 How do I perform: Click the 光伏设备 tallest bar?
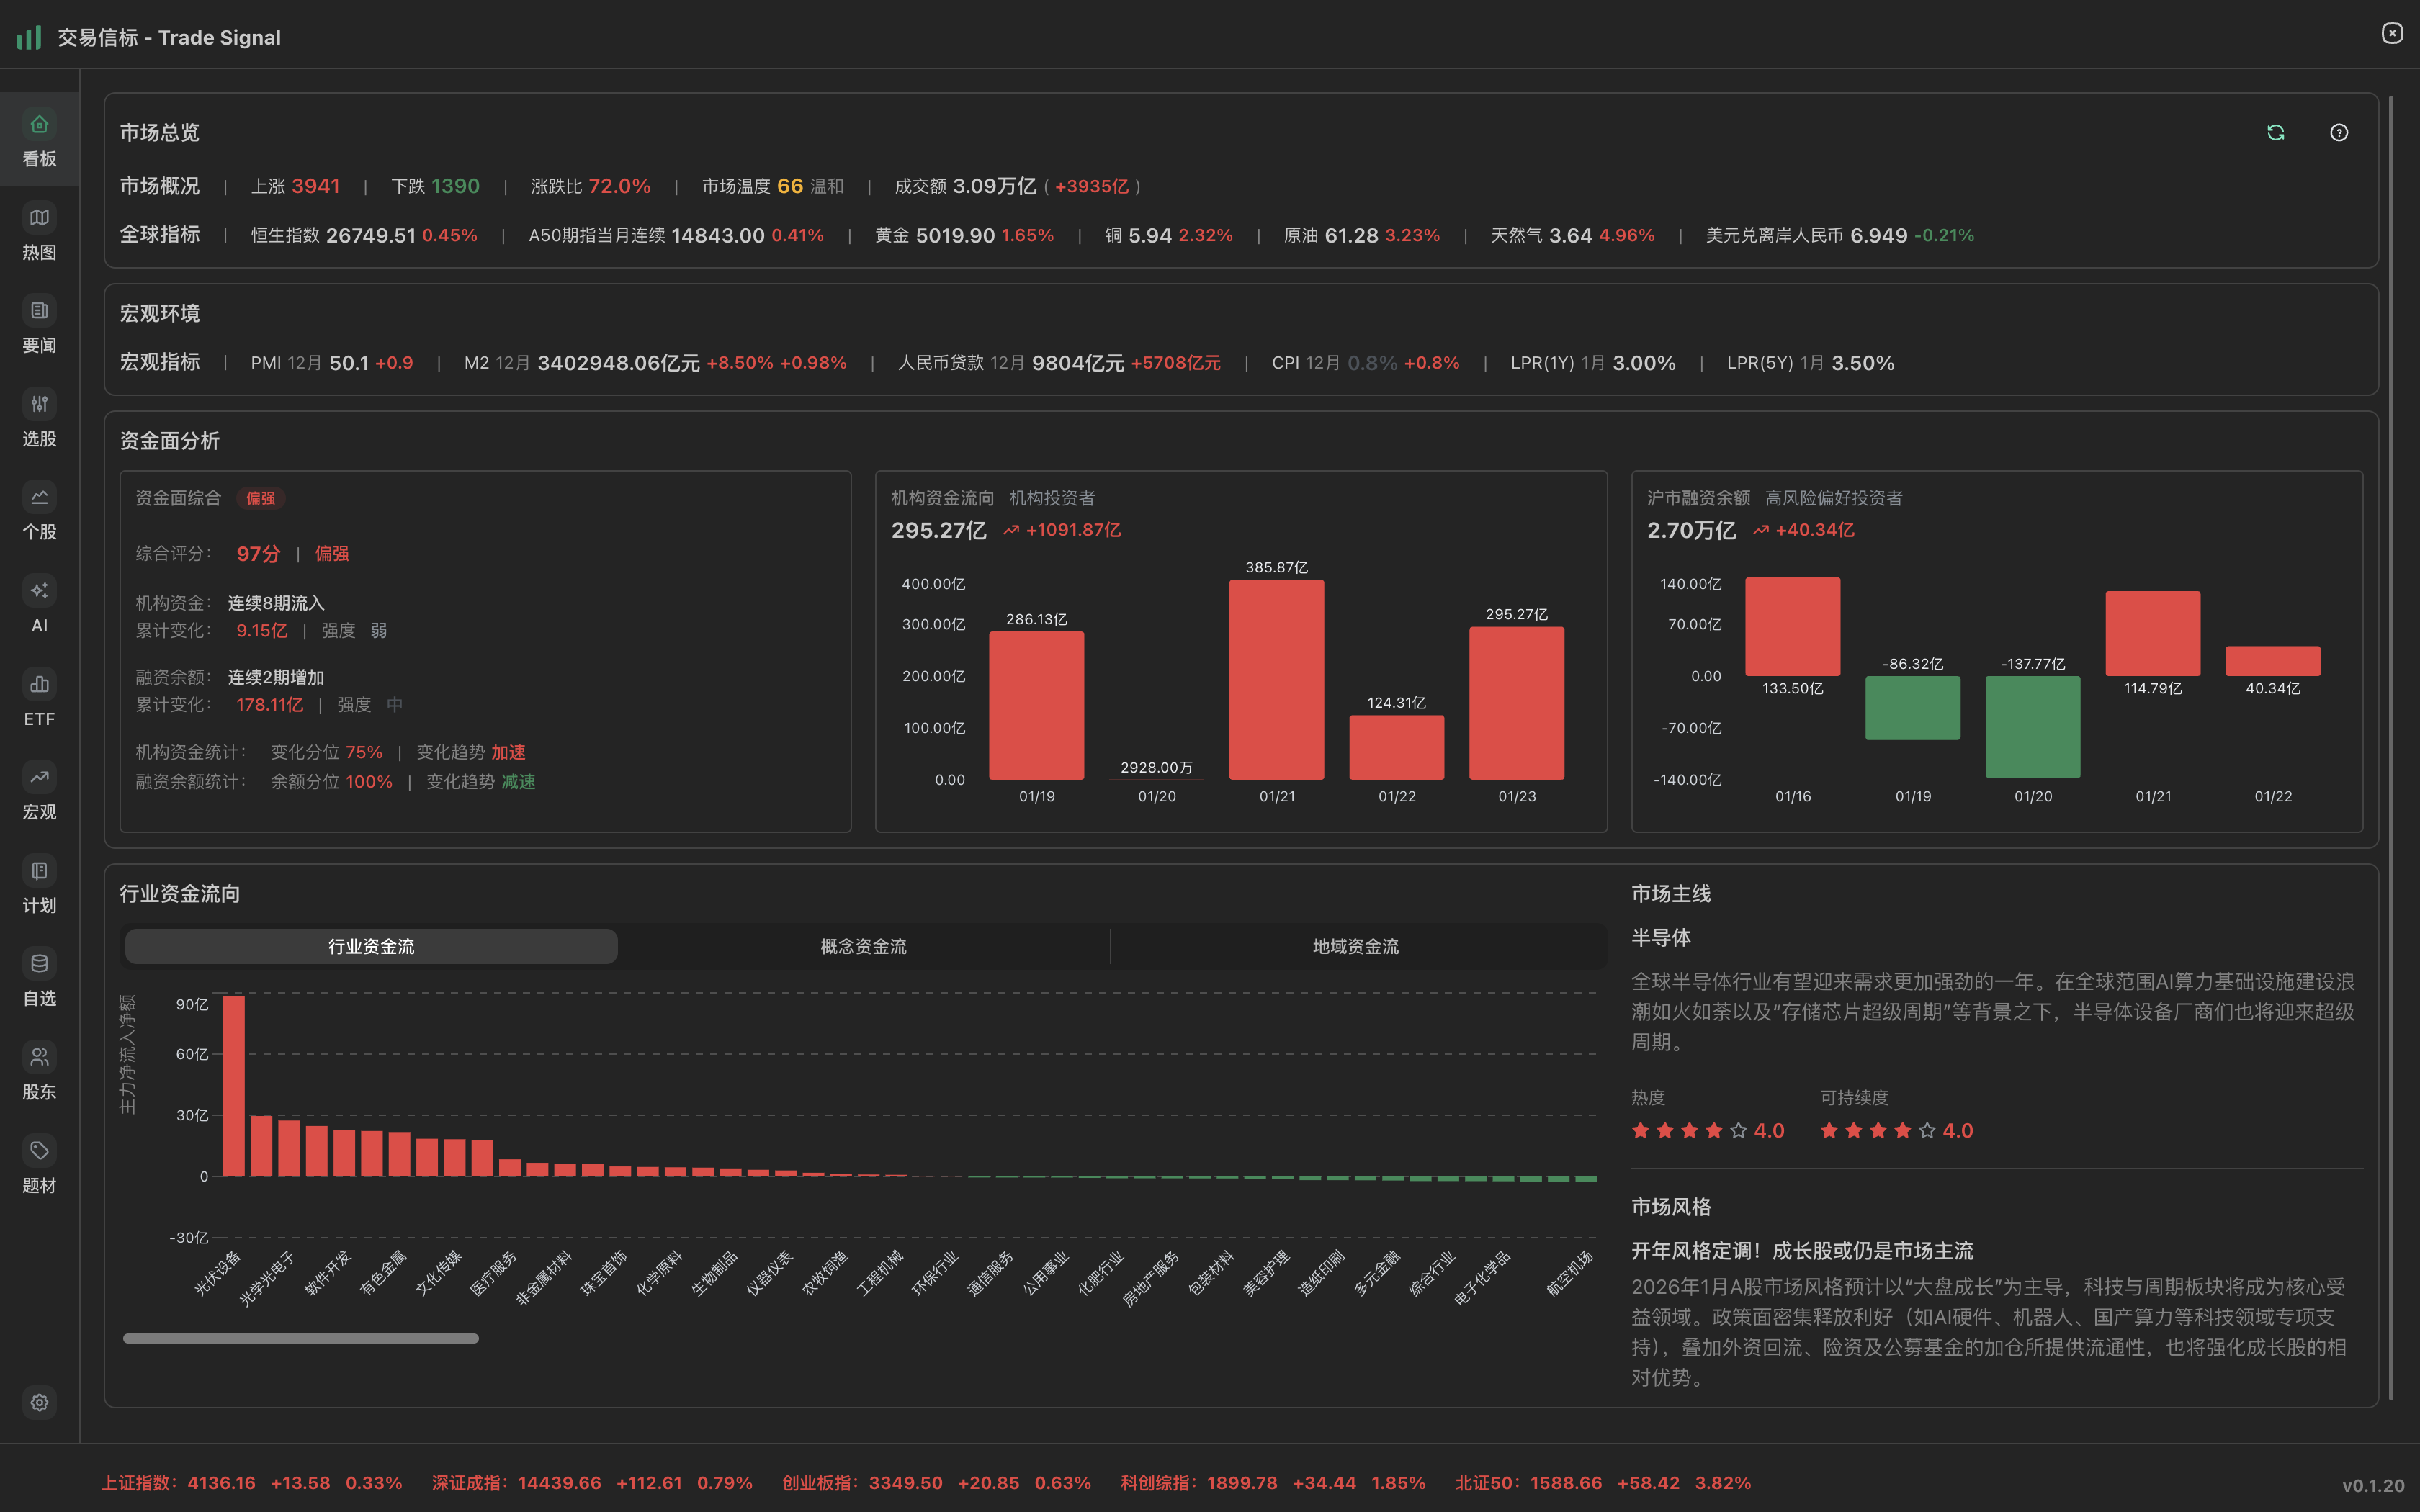(x=234, y=1085)
